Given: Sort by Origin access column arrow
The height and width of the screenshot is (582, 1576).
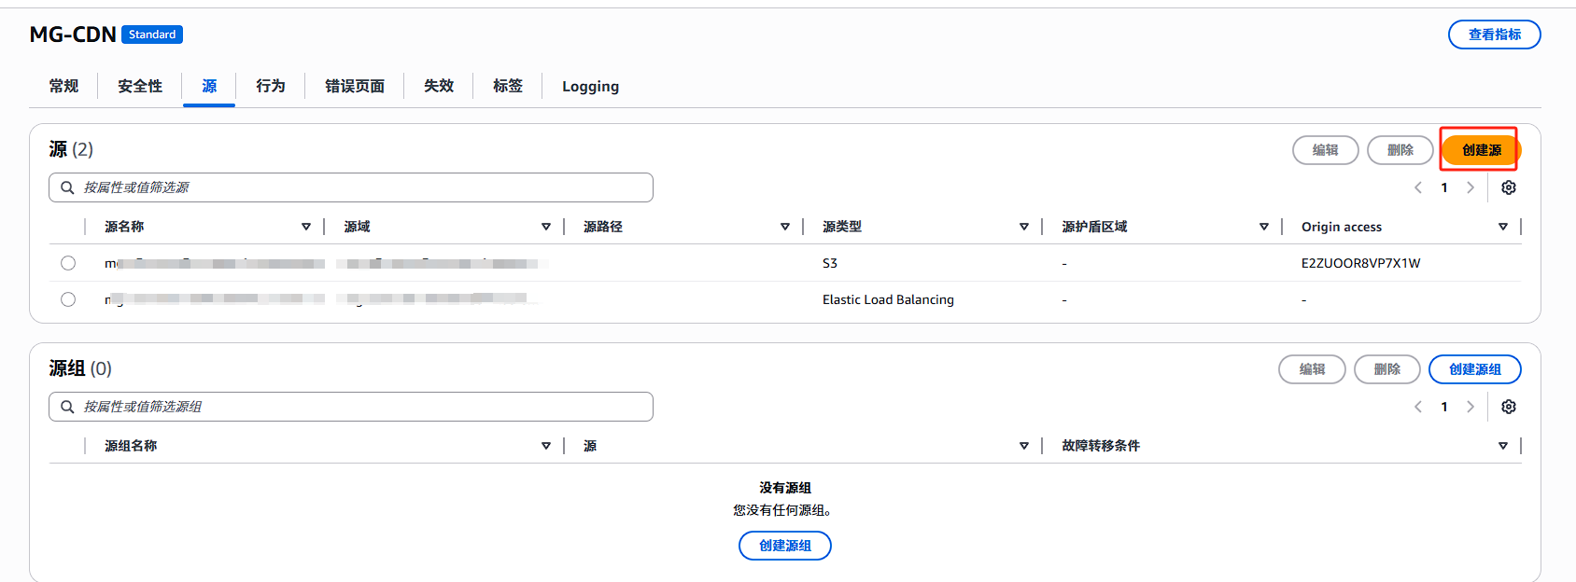Looking at the screenshot, I should coord(1502,227).
